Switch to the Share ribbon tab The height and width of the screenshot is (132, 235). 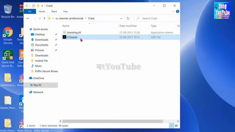(x=54, y=11)
